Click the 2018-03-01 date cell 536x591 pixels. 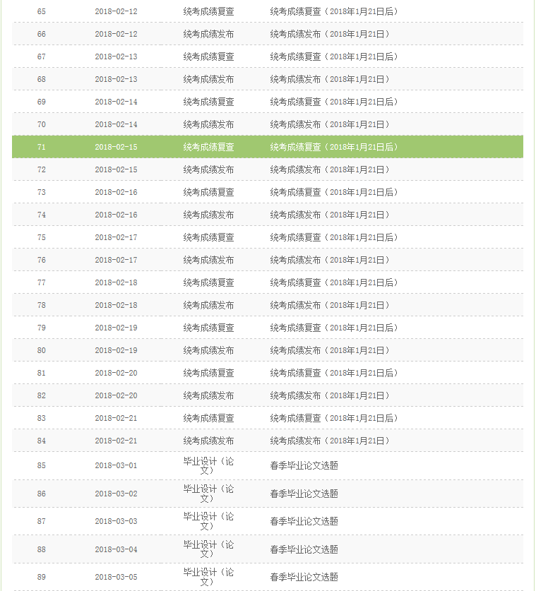coord(116,466)
